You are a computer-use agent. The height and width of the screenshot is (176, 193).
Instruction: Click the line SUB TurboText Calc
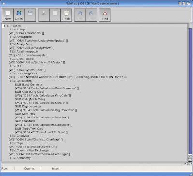[x=29, y=129]
